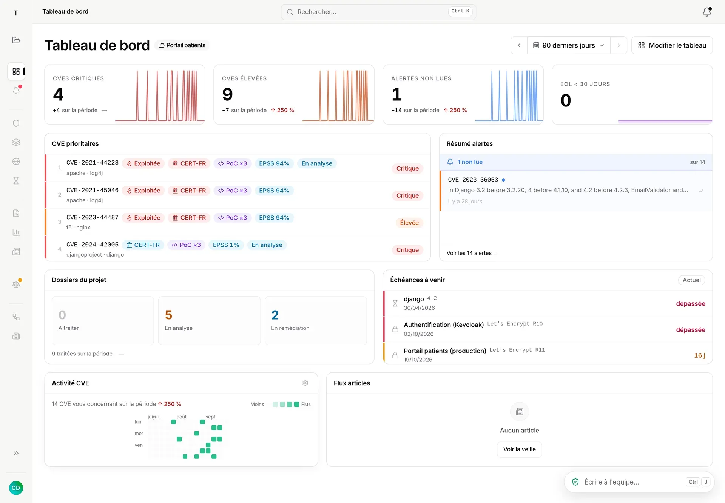Open the globe icon in the sidebar

pyautogui.click(x=16, y=162)
